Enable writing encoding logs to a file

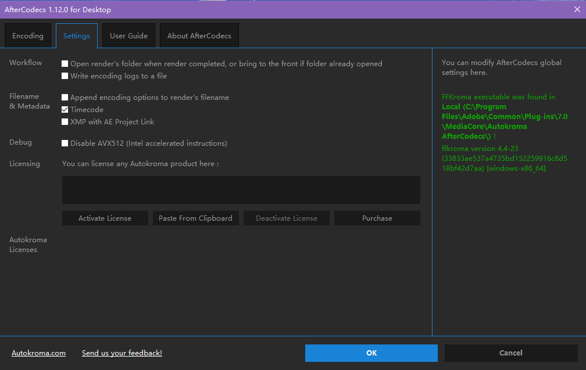click(x=65, y=76)
